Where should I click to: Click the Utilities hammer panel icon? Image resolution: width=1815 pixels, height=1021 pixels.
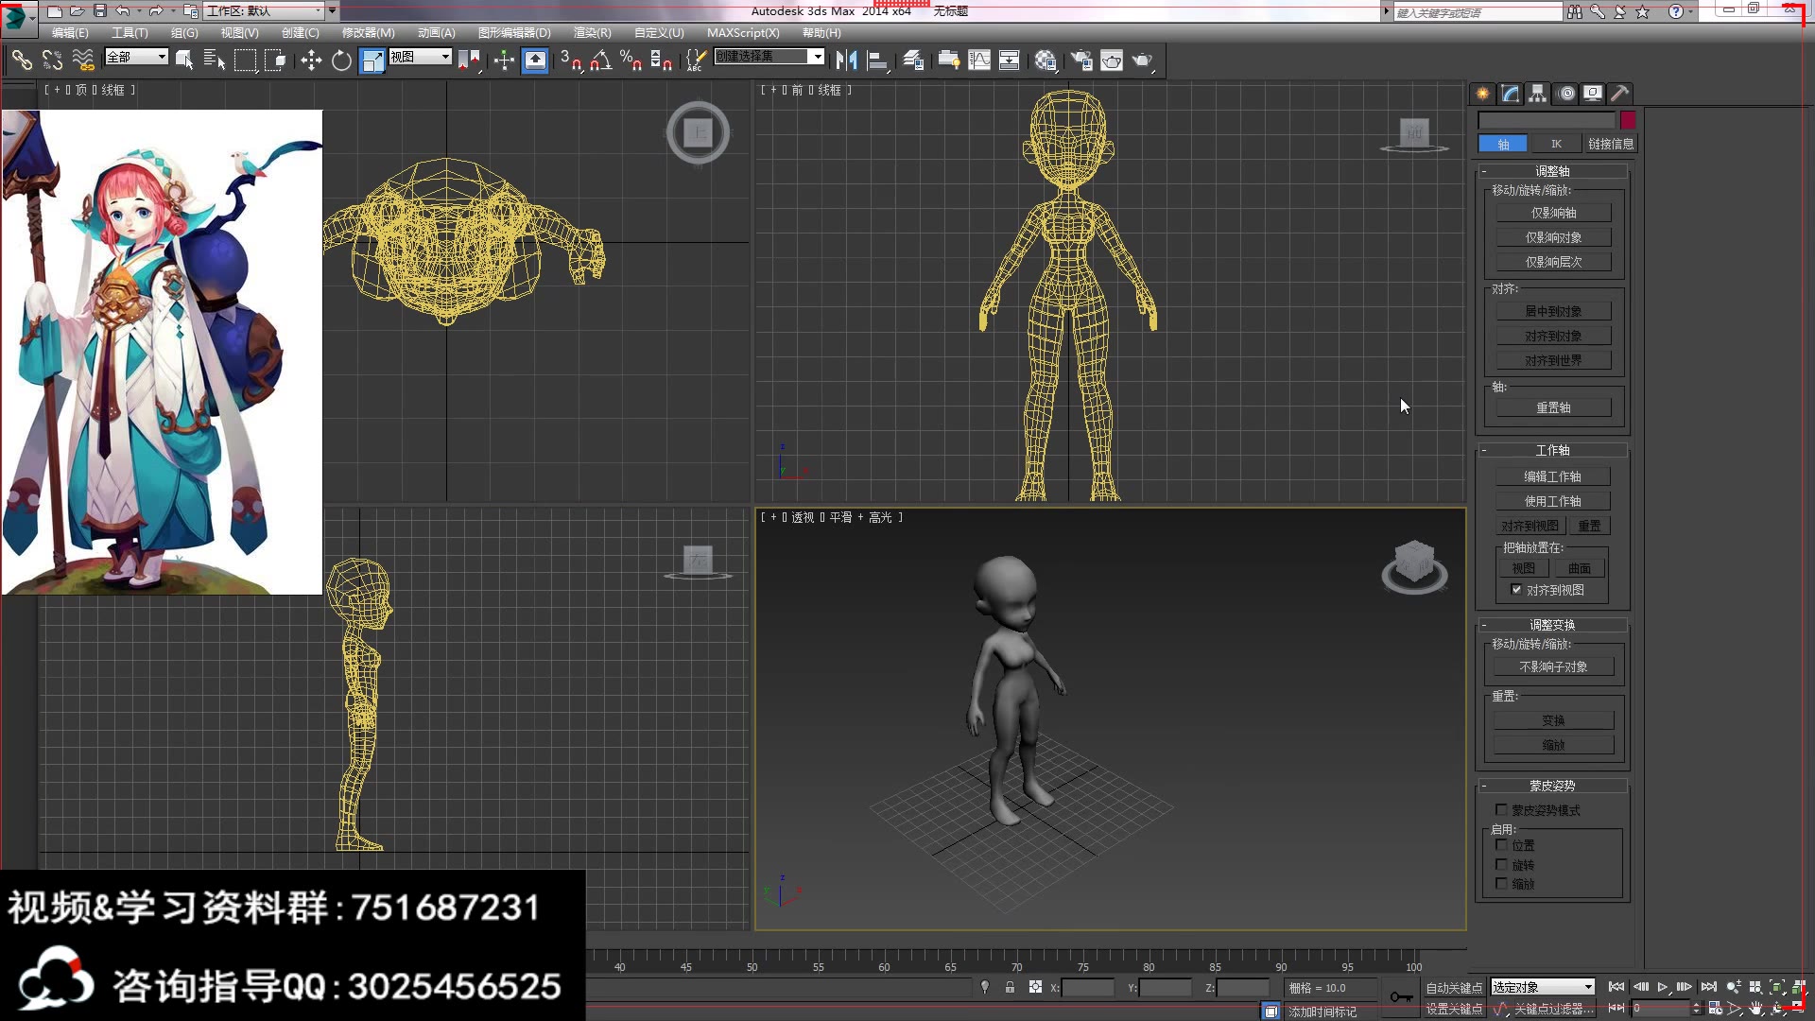tap(1619, 93)
